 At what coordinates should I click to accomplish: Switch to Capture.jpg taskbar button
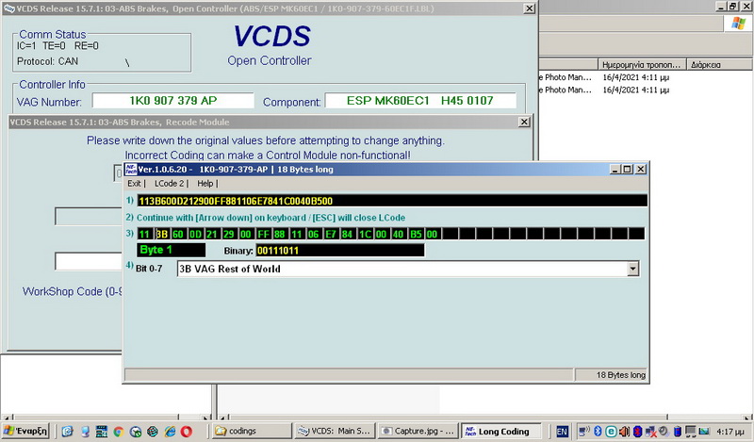[418, 431]
